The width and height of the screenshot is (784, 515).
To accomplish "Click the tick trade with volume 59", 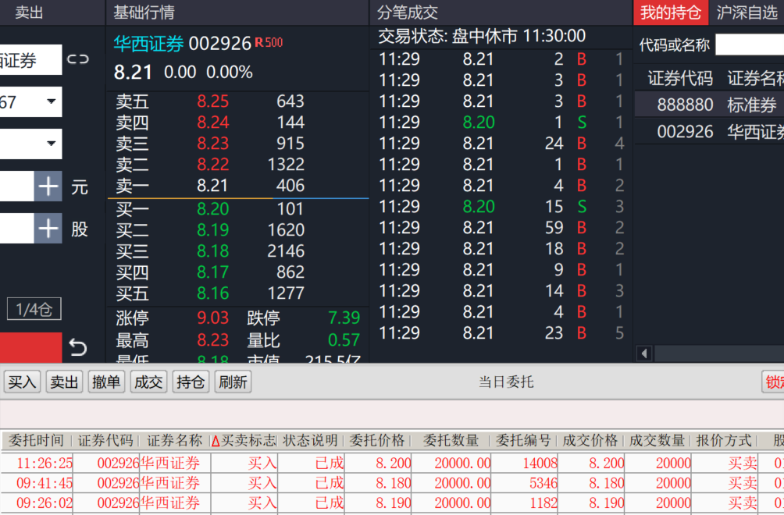I will pyautogui.click(x=501, y=228).
